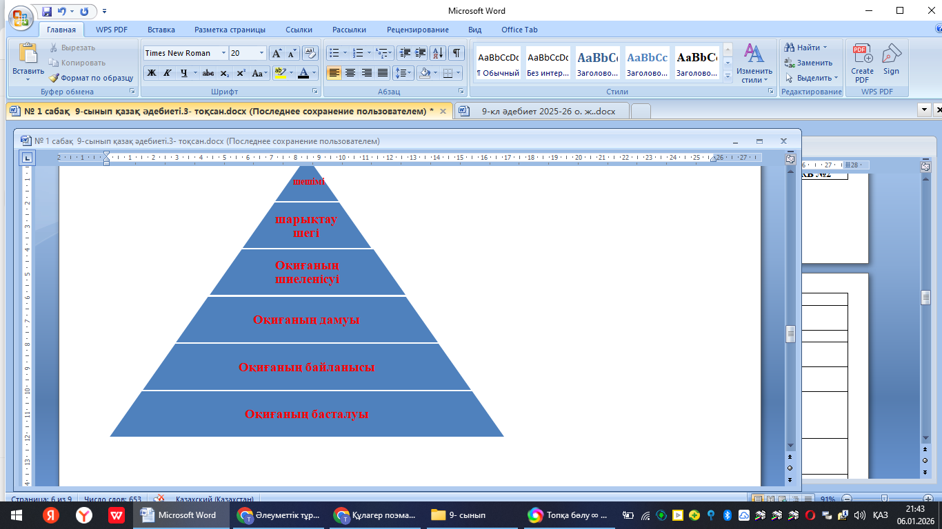Click the font color swatch button
Image resolution: width=942 pixels, height=529 pixels.
point(303,73)
